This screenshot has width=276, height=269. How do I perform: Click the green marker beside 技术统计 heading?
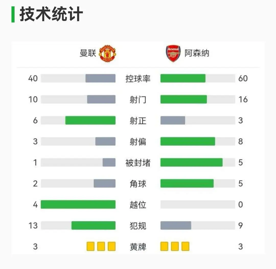click(x=13, y=14)
